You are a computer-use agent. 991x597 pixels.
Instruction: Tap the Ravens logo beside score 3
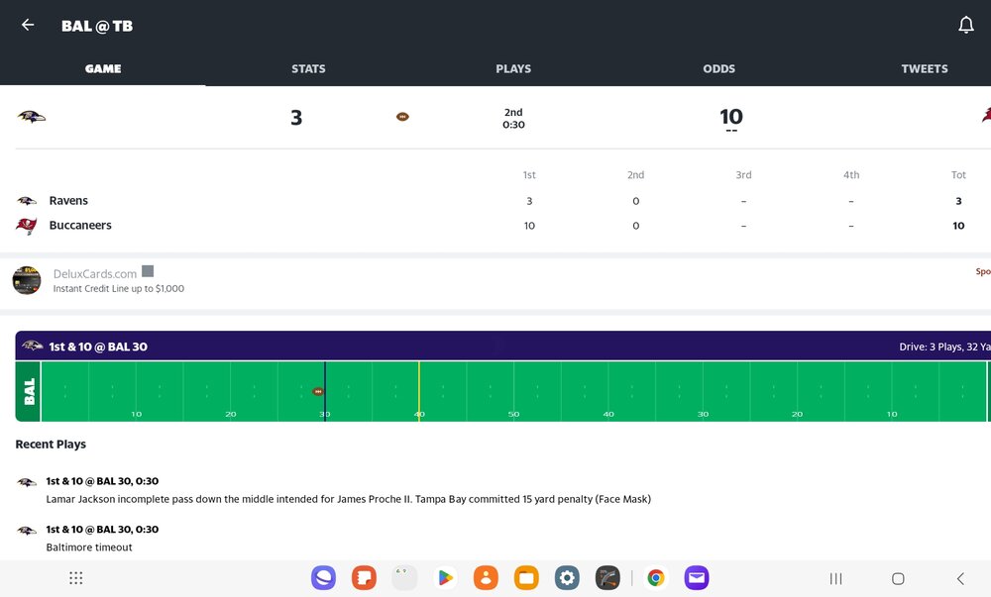pos(31,117)
